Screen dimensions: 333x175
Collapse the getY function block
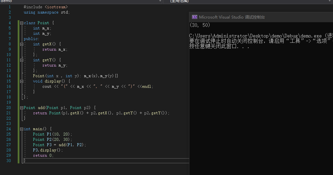(x=22, y=60)
